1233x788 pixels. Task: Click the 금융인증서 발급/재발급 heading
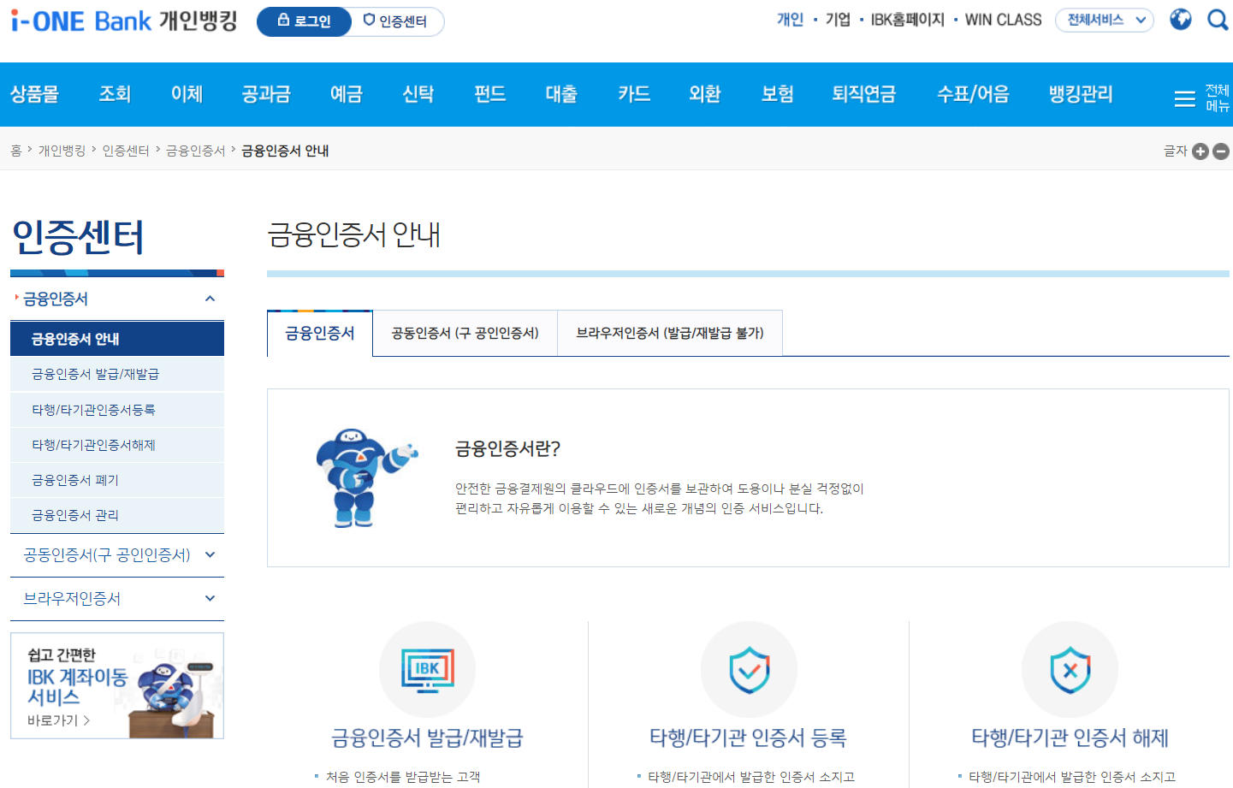click(x=427, y=738)
